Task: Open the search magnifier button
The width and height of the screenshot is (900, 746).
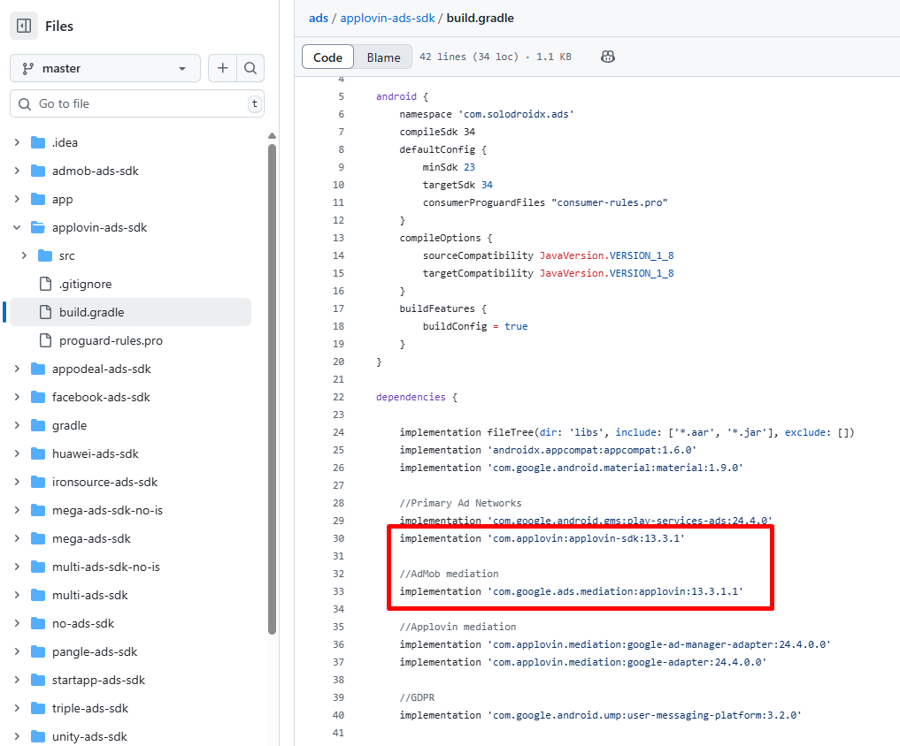Action: 250,68
